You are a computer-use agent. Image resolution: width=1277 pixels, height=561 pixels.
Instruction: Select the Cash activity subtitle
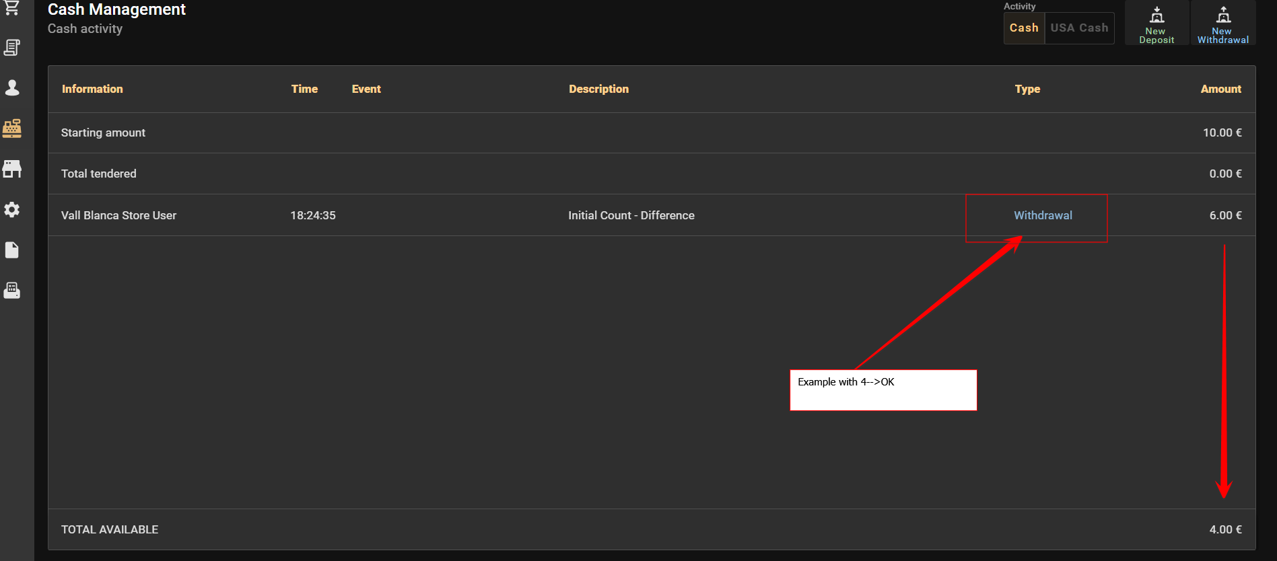85,29
